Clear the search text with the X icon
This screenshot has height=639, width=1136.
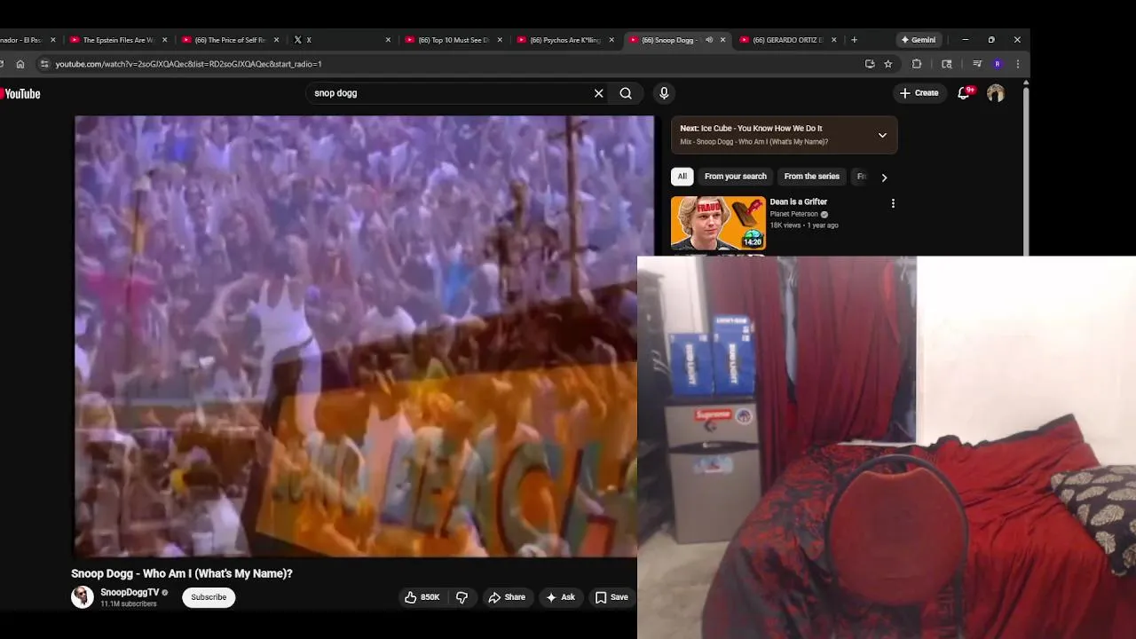coord(598,93)
